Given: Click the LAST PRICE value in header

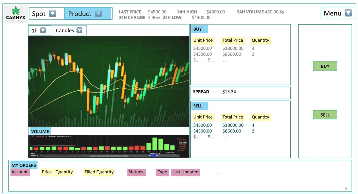Looking at the screenshot, I should (157, 12).
